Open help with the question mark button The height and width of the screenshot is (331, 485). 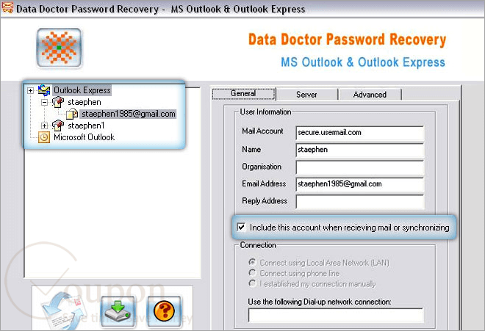tap(165, 311)
